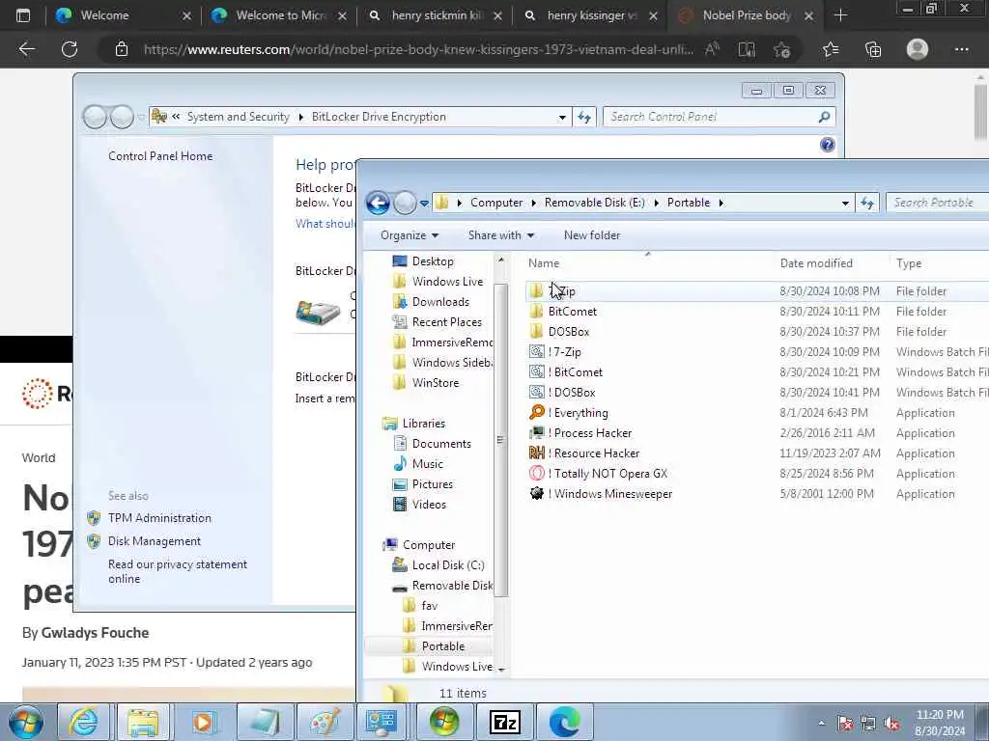
Task: Open the DOSBox folder
Action: (568, 332)
